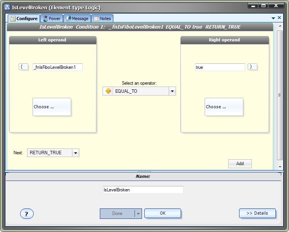Click the vertical scrollbar thumb
Image resolution: width=289 pixels, height=232 pixels.
[280, 95]
